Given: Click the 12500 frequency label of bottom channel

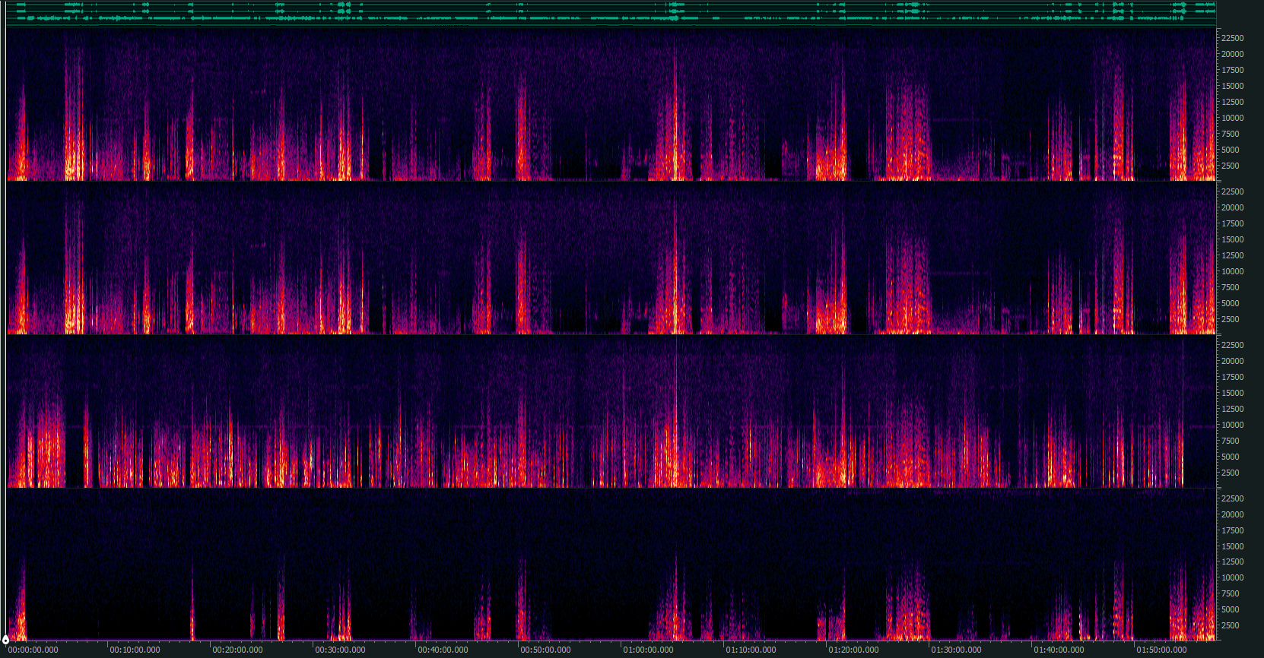Looking at the screenshot, I should coord(1232,562).
